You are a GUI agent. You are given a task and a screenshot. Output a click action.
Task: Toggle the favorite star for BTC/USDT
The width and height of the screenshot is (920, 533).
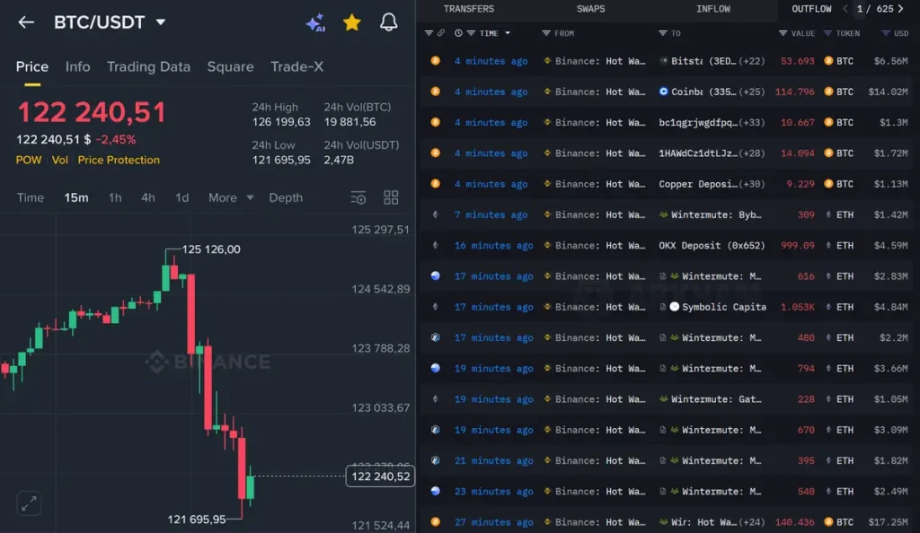coord(351,22)
